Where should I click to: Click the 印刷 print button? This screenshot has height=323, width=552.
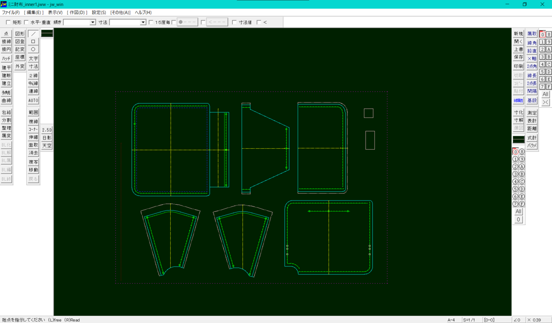pos(518,66)
